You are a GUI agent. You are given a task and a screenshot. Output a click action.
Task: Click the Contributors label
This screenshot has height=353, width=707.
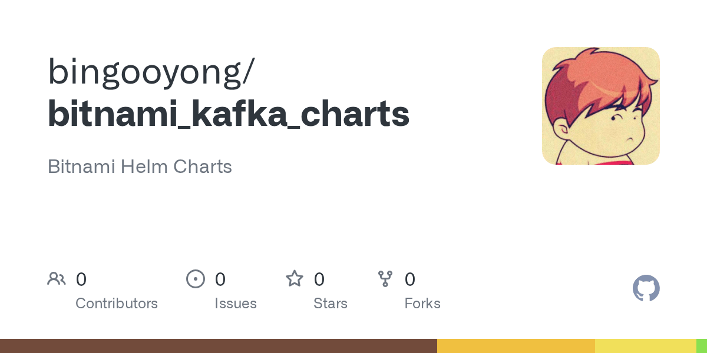tap(117, 304)
